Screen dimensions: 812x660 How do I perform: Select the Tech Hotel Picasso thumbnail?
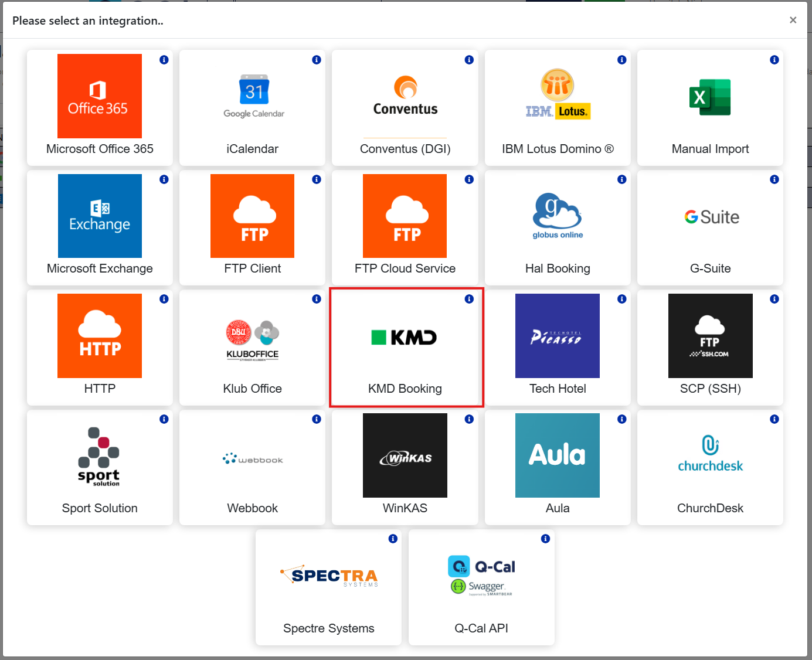click(558, 336)
